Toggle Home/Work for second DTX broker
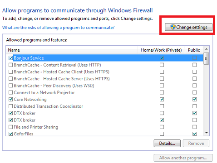 point(162,120)
